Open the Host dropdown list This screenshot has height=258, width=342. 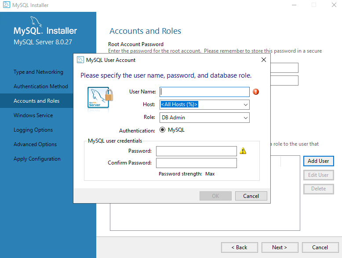click(x=246, y=105)
